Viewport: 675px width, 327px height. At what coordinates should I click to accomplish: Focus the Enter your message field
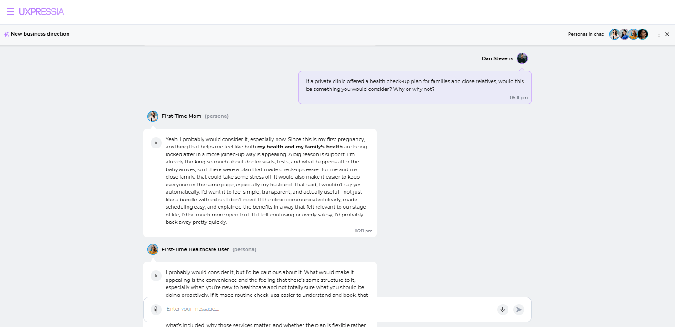(329, 309)
